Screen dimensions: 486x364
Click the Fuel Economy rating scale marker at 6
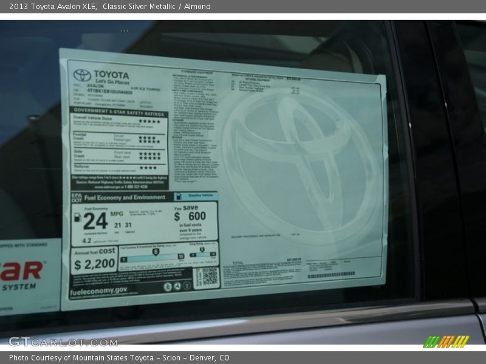tap(156, 251)
